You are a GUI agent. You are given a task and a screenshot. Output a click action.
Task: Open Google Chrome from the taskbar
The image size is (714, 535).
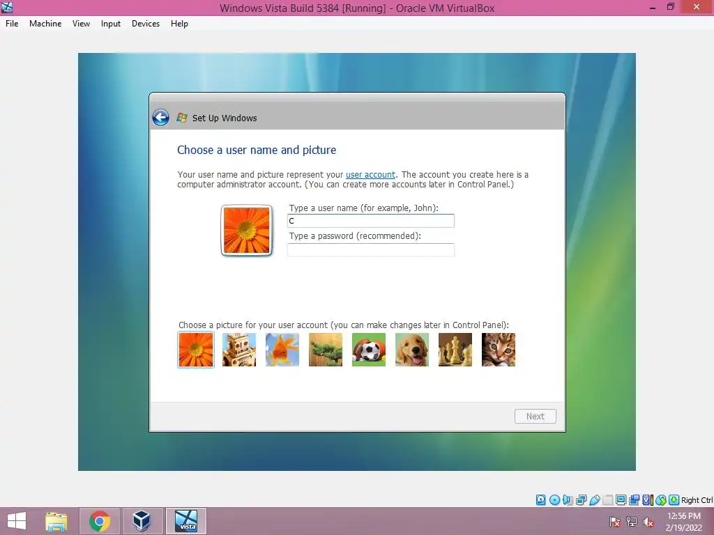tap(100, 521)
